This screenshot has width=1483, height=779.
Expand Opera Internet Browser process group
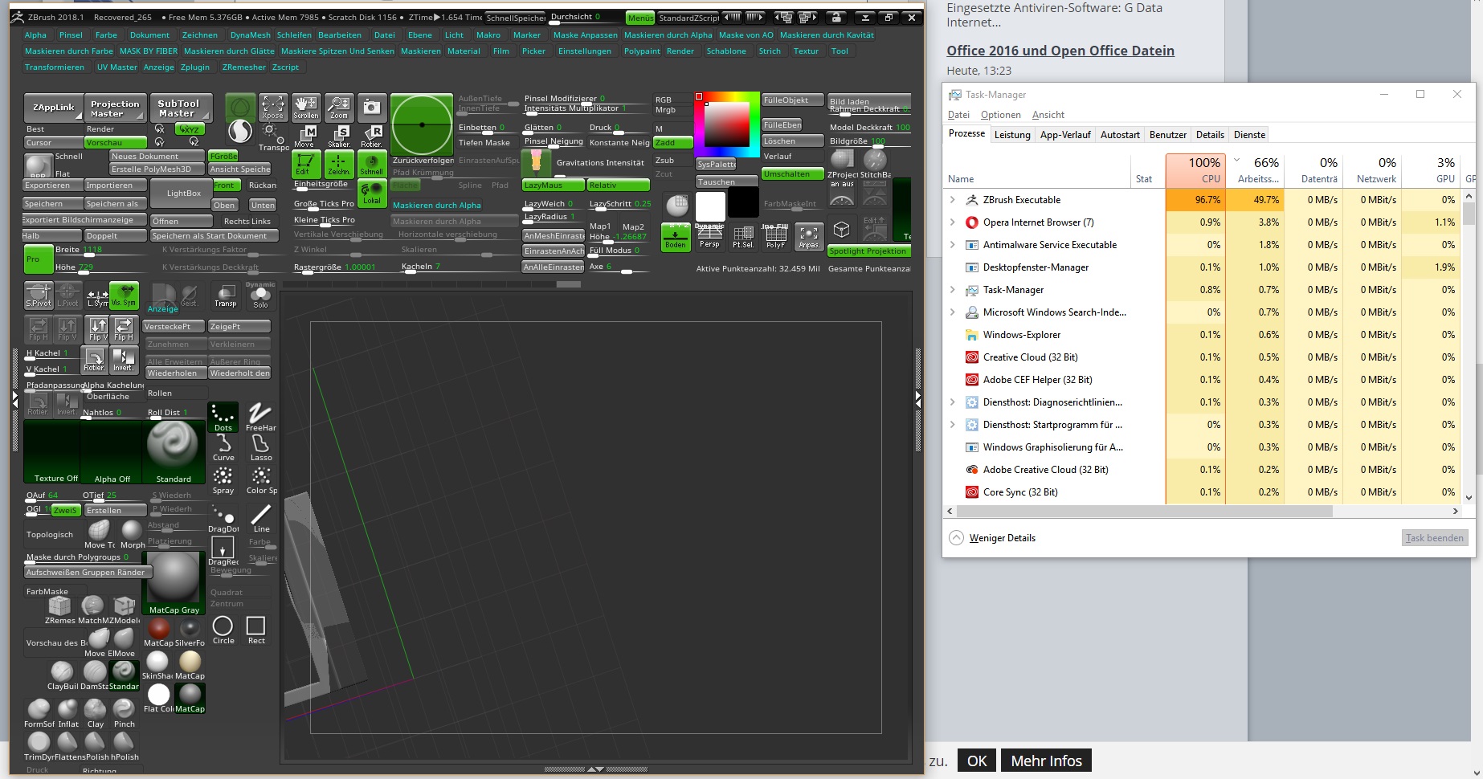click(x=953, y=222)
